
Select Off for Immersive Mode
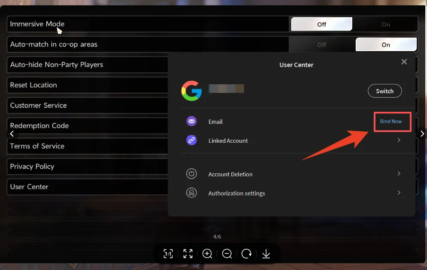(322, 25)
